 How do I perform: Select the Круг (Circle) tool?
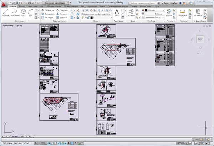click(x=24, y=12)
